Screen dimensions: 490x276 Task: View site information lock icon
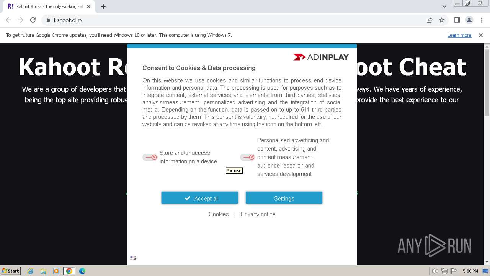pyautogui.click(x=48, y=20)
